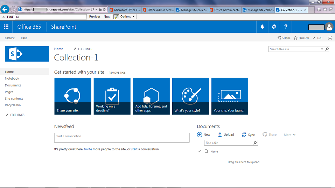Image resolution: width=335 pixels, height=188 pixels.
Task: Click the Start a conversation box
Action: [x=122, y=138]
